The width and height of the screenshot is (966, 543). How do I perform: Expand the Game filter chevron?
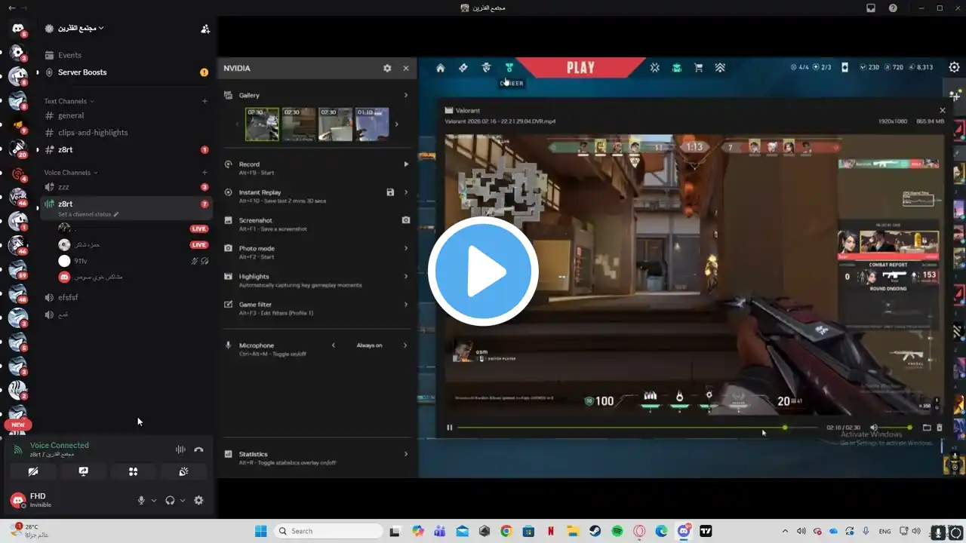[x=406, y=305]
